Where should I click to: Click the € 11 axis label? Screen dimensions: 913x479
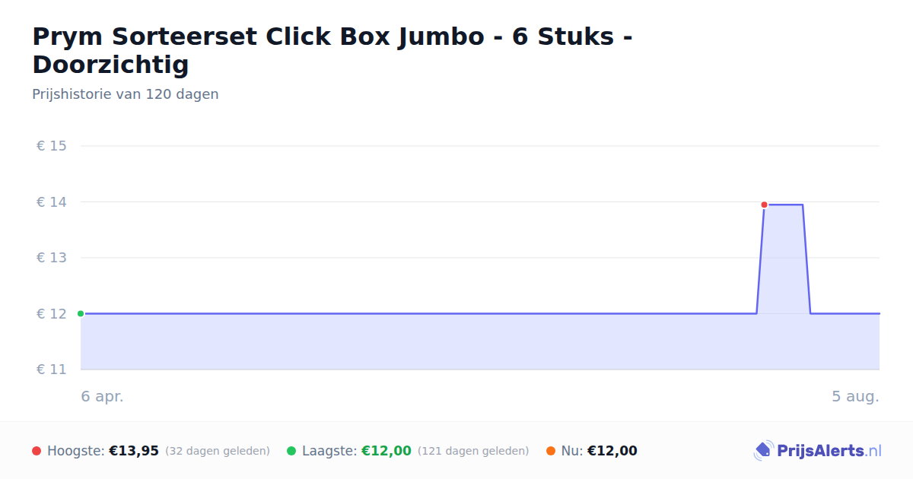pos(51,370)
